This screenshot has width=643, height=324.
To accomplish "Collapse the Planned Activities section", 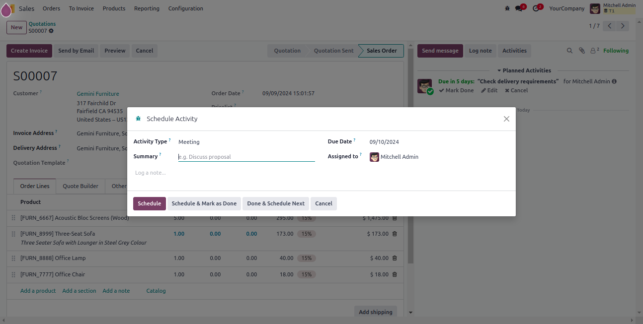I will click(524, 70).
